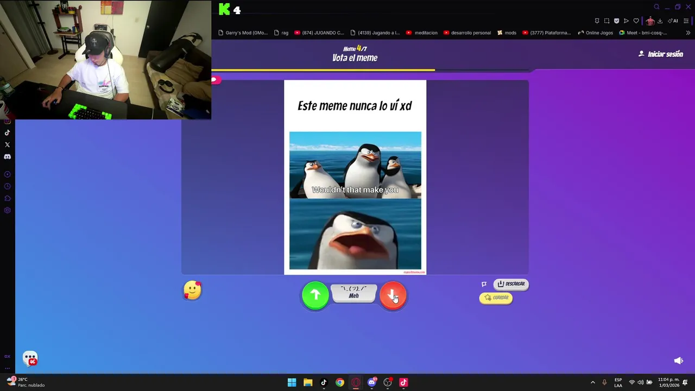Open the mods bookmark
Viewport: 695px width, 391px height.
[x=507, y=33]
